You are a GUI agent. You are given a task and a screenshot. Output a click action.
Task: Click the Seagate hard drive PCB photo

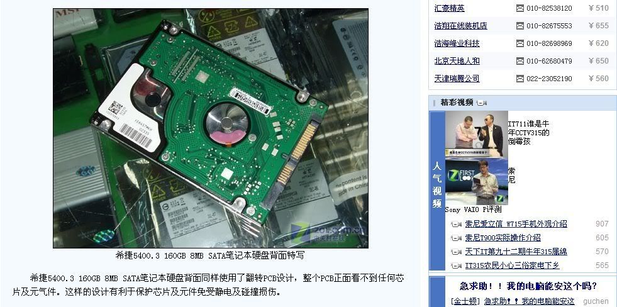[x=211, y=128]
